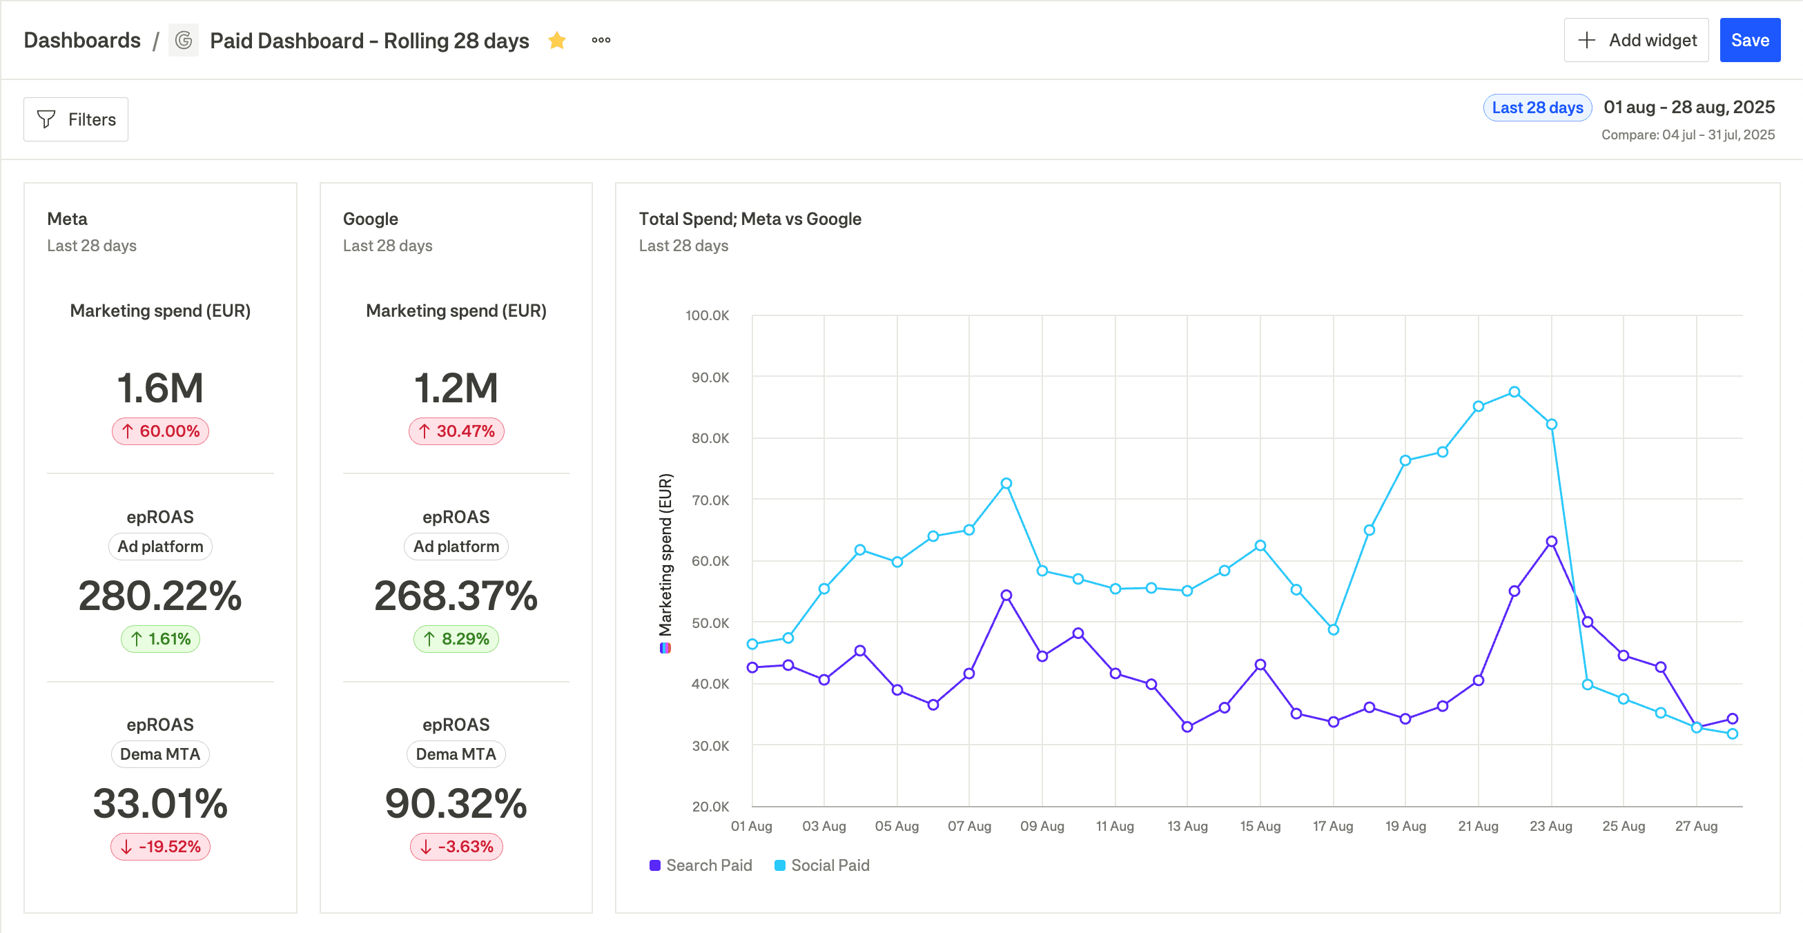Viewport: 1803px width, 933px height.
Task: Click the yellow favorite star icon
Action: pos(557,41)
